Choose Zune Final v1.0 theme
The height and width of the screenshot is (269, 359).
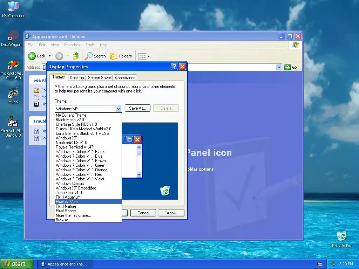(88, 193)
